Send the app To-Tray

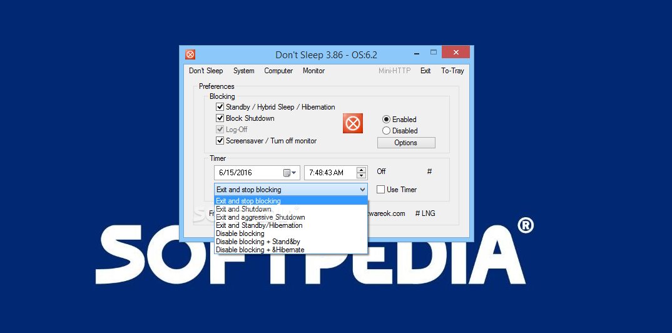point(452,71)
